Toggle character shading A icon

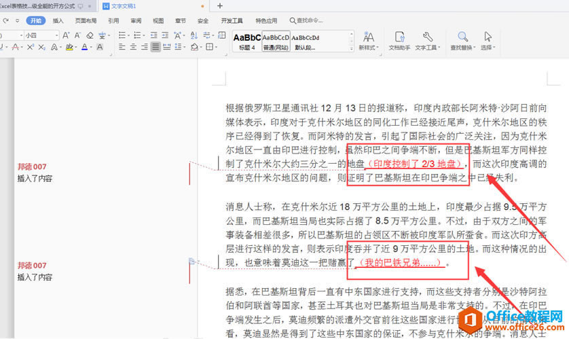pos(100,47)
